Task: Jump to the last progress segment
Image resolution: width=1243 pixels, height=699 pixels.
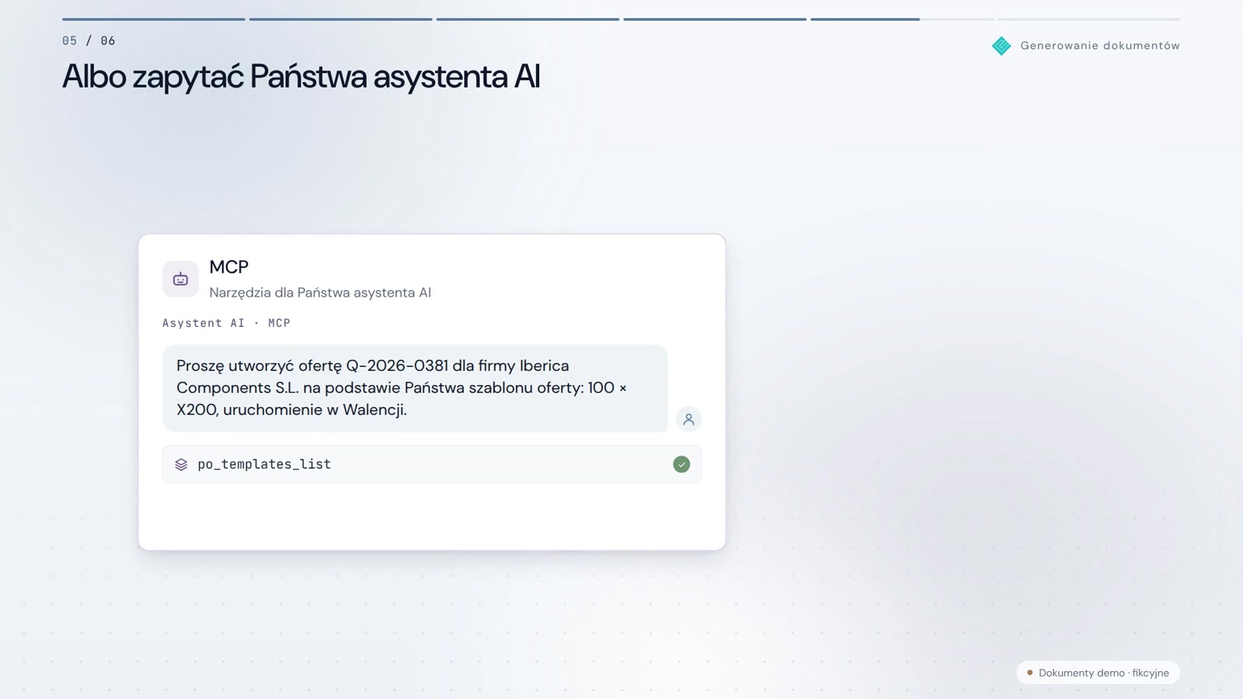Action: coord(1089,19)
